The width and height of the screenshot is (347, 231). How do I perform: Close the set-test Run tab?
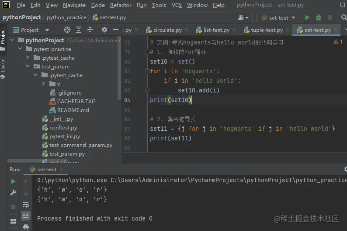tap(61, 170)
